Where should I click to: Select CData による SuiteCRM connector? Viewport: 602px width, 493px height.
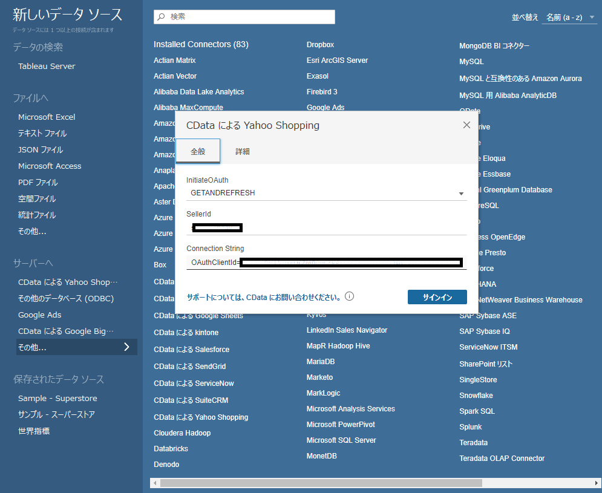(191, 400)
